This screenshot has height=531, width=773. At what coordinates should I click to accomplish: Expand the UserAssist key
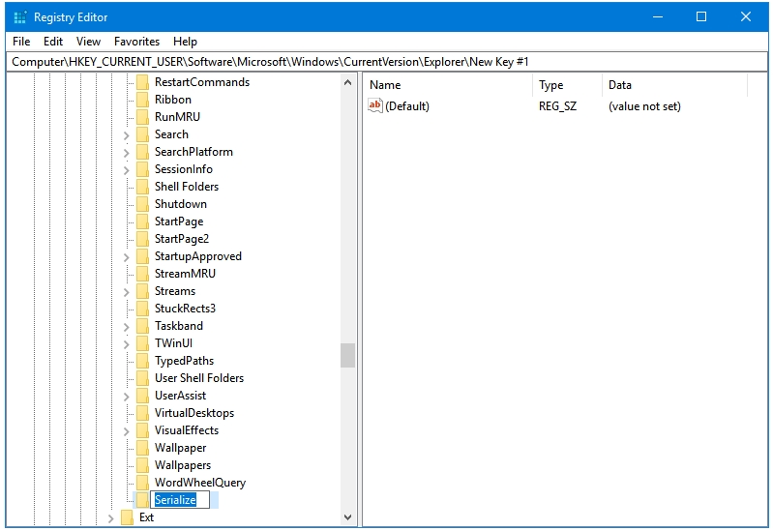126,397
